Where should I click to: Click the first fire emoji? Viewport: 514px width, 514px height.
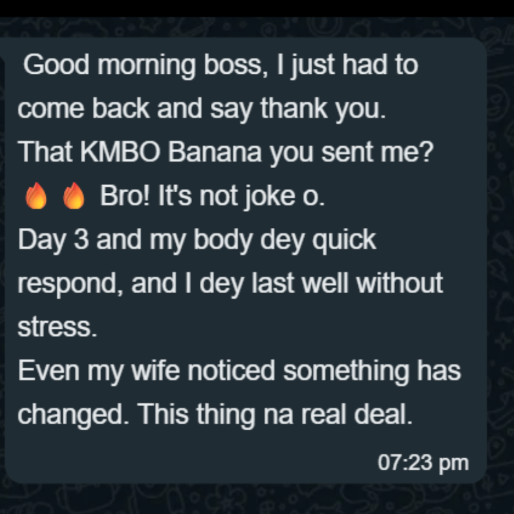pyautogui.click(x=36, y=196)
